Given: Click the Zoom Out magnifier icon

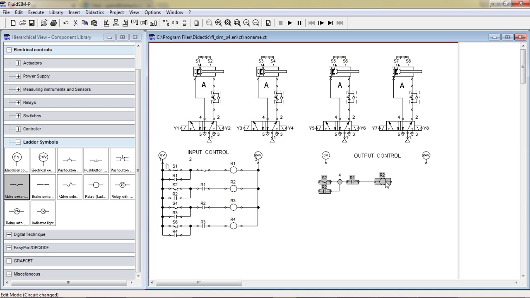Looking at the screenshot, I should click(x=256, y=23).
